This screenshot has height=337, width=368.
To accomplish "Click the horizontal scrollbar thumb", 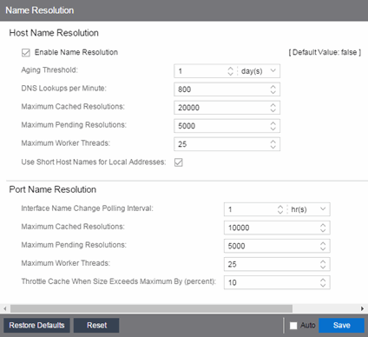I will coord(151,308).
